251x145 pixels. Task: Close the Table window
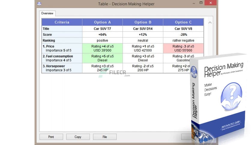tap(210, 3)
